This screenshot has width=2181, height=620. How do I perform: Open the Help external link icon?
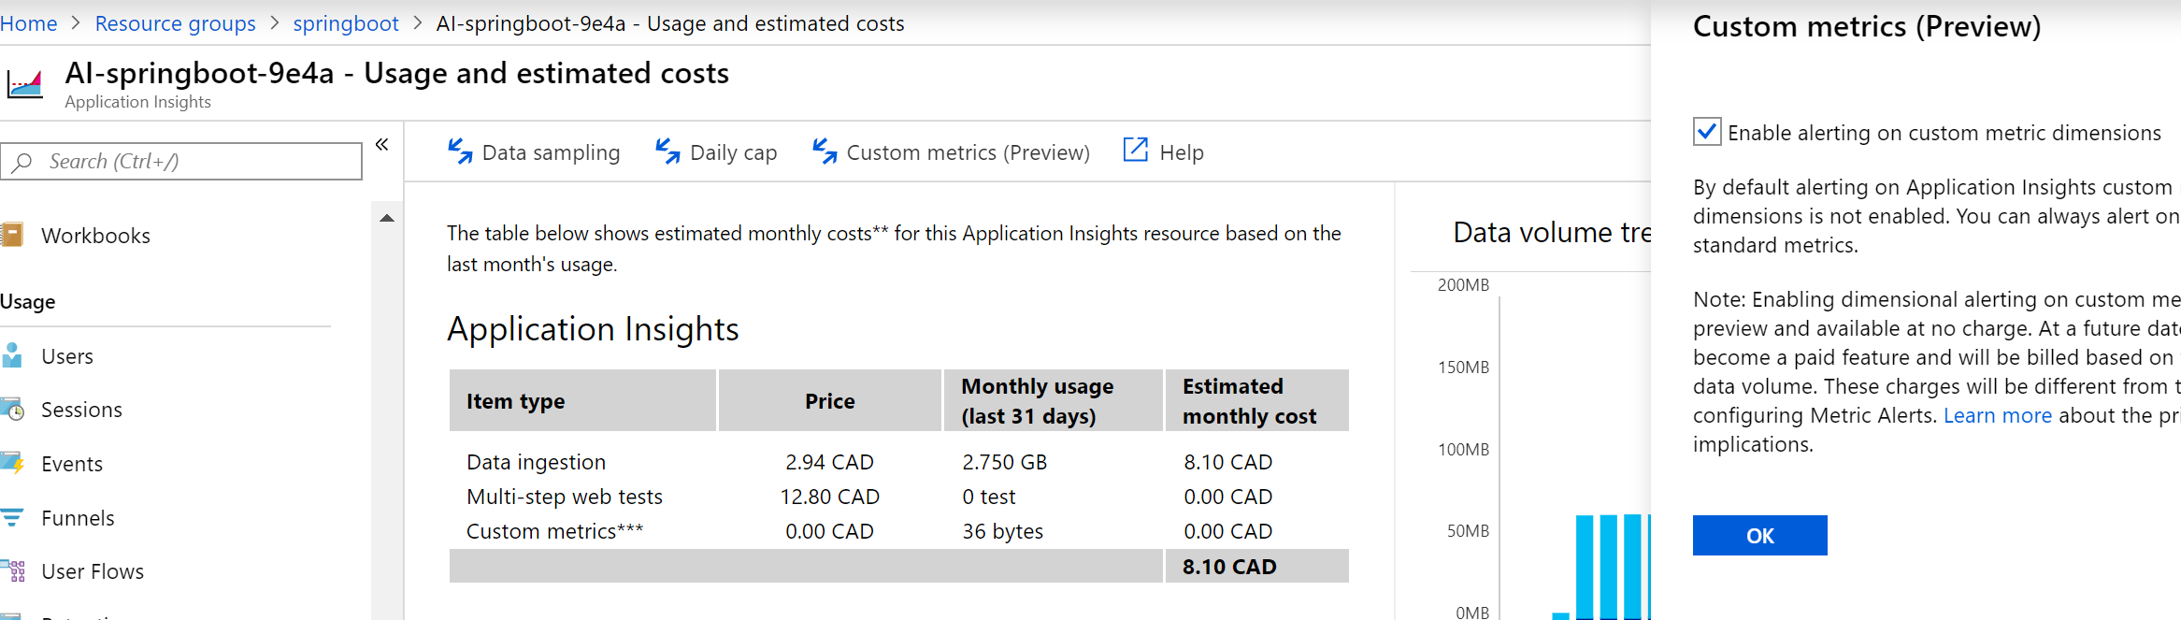point(1135,151)
